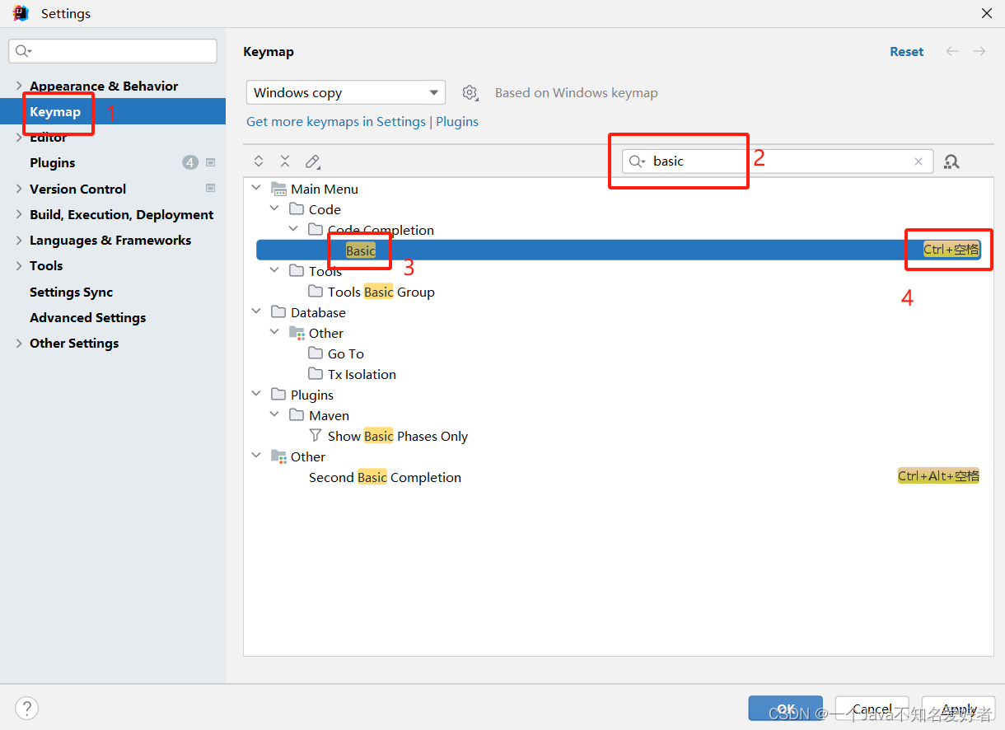Collapse the Plugins tree node in keymap
The width and height of the screenshot is (1005, 730).
(256, 395)
